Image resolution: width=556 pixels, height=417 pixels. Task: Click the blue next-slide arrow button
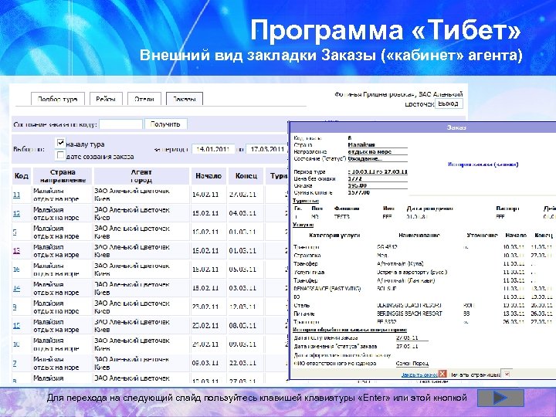tap(500, 398)
